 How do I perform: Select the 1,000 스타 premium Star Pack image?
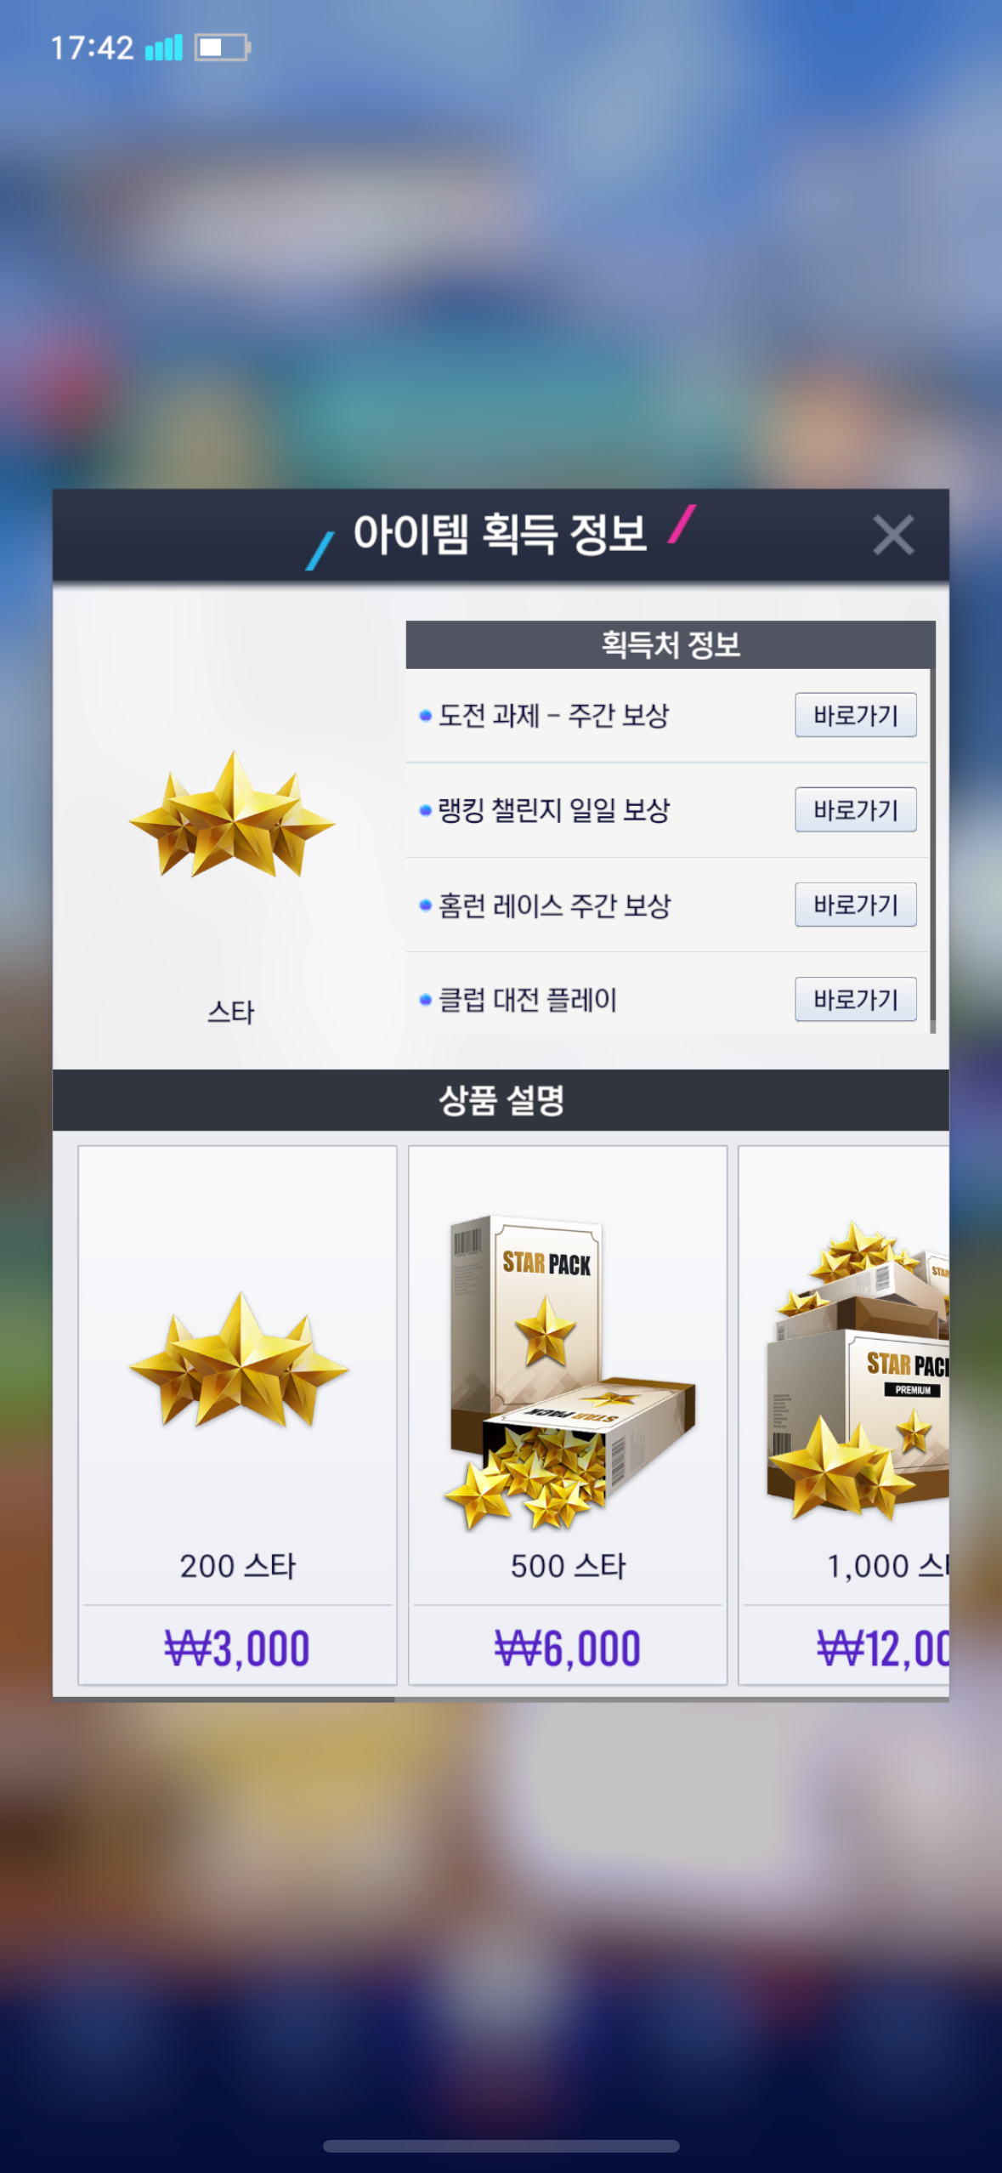pyautogui.click(x=857, y=1370)
